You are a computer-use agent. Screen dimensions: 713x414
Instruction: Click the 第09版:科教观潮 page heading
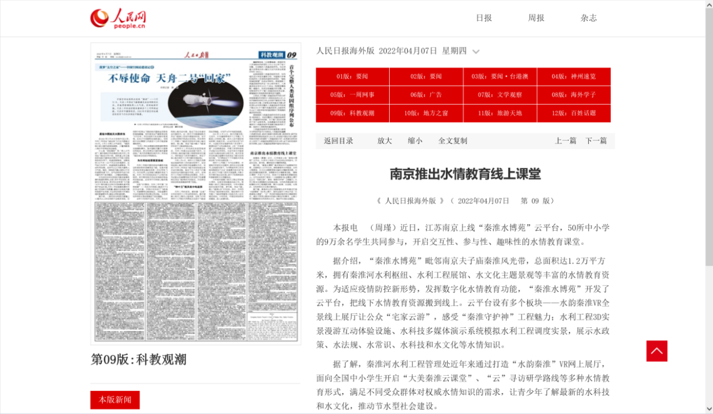[x=138, y=360]
